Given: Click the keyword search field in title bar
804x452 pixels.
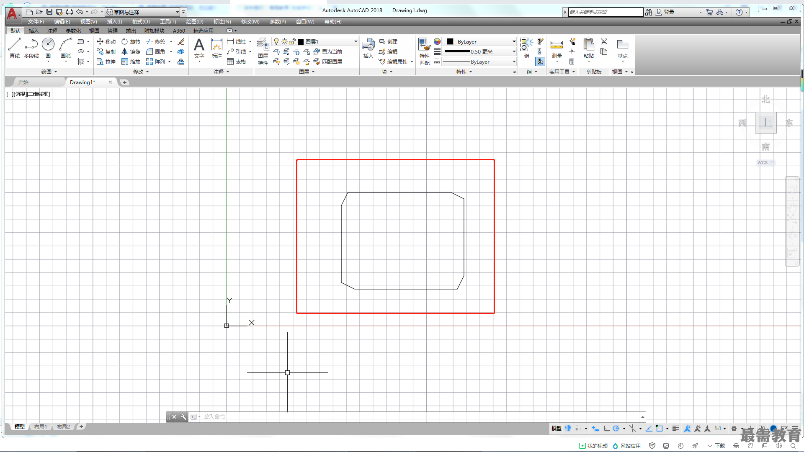Looking at the screenshot, I should pyautogui.click(x=606, y=12).
